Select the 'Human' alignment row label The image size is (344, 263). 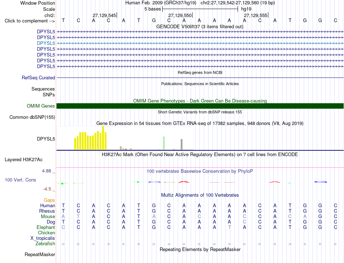[x=47, y=206]
